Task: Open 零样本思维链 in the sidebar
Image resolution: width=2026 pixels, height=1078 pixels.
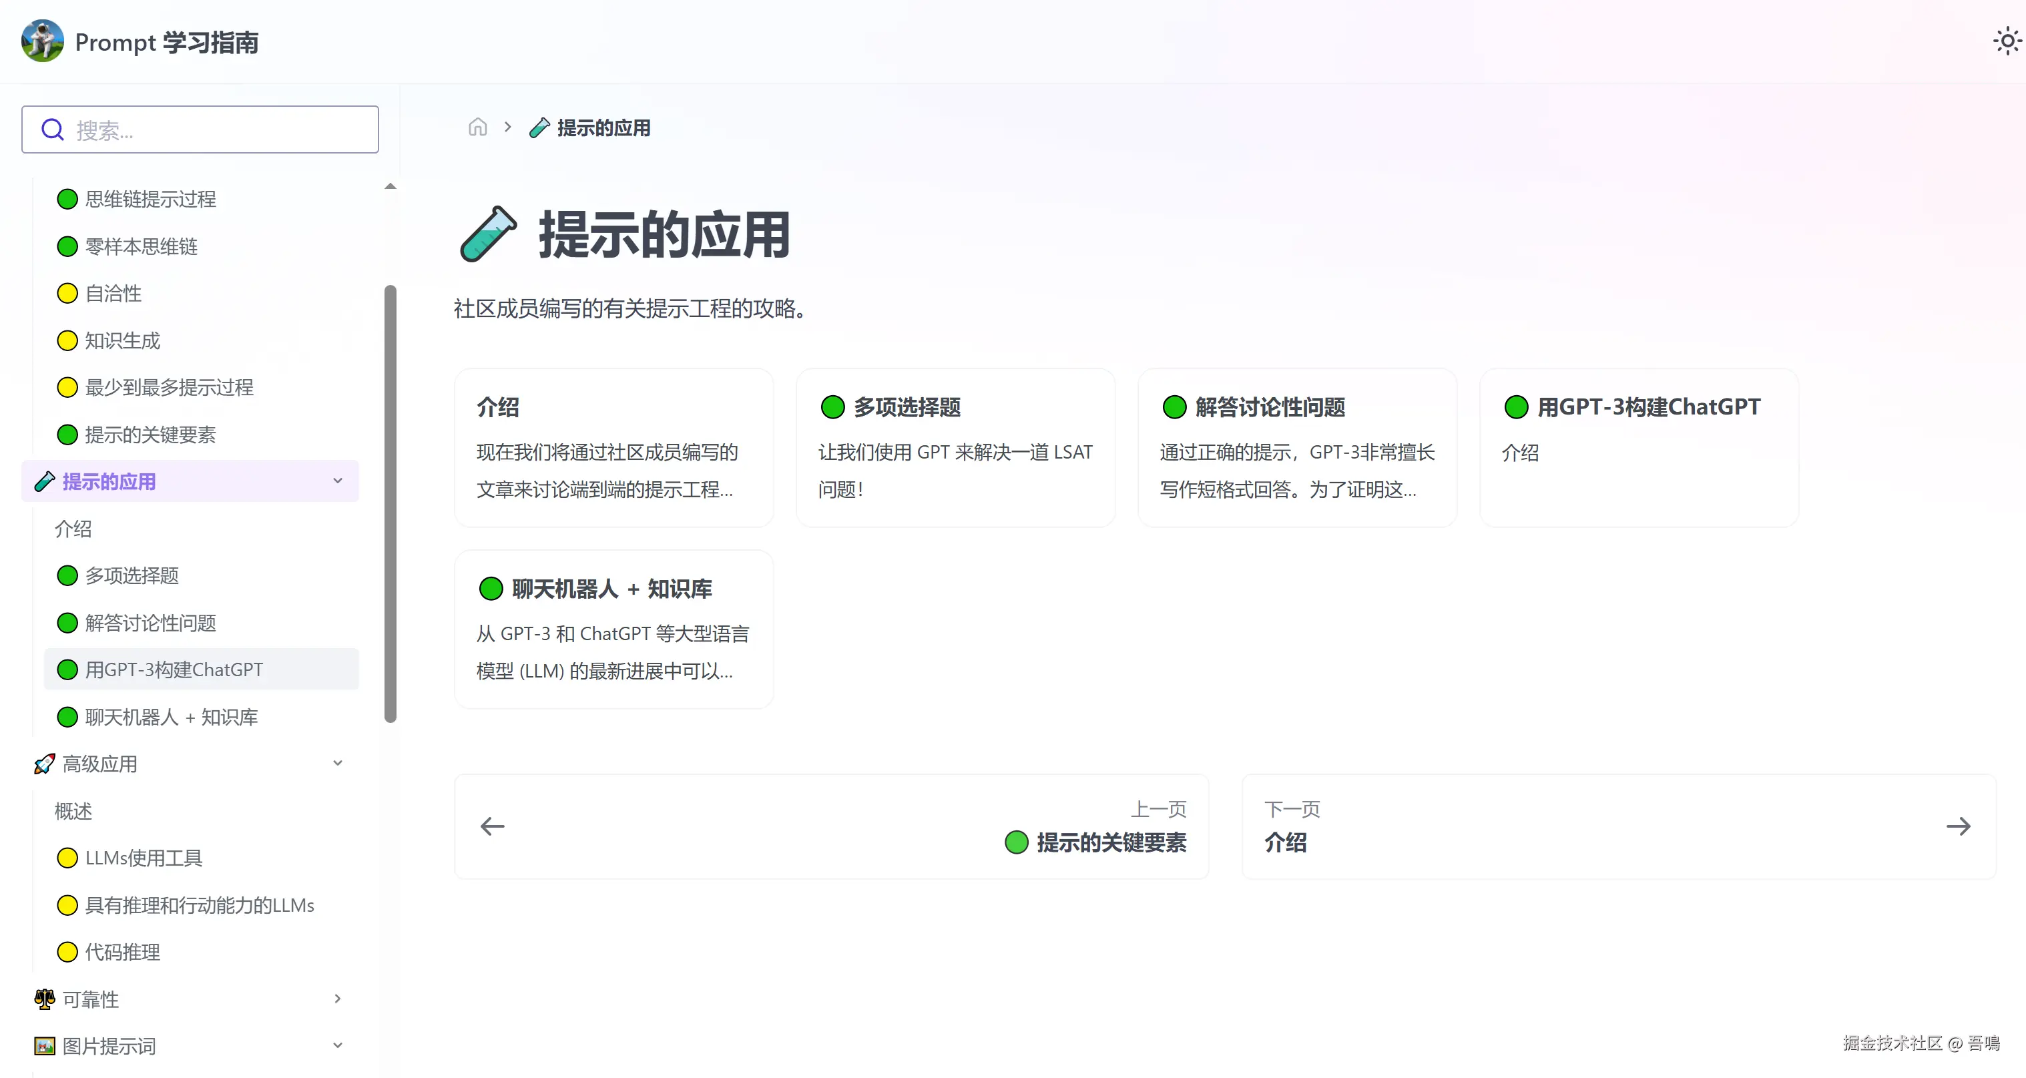Action: 141,247
